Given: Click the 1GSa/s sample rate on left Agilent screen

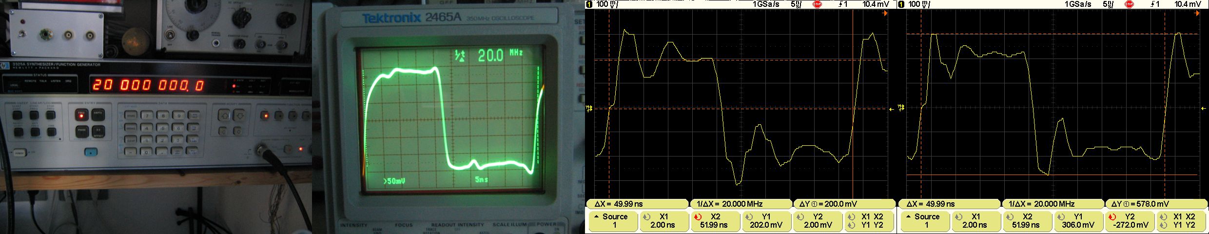Looking at the screenshot, I should [766, 4].
